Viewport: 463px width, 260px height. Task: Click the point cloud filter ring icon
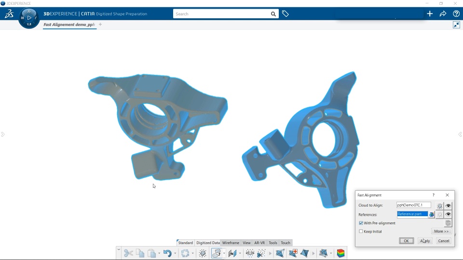pyautogui.click(x=250, y=253)
